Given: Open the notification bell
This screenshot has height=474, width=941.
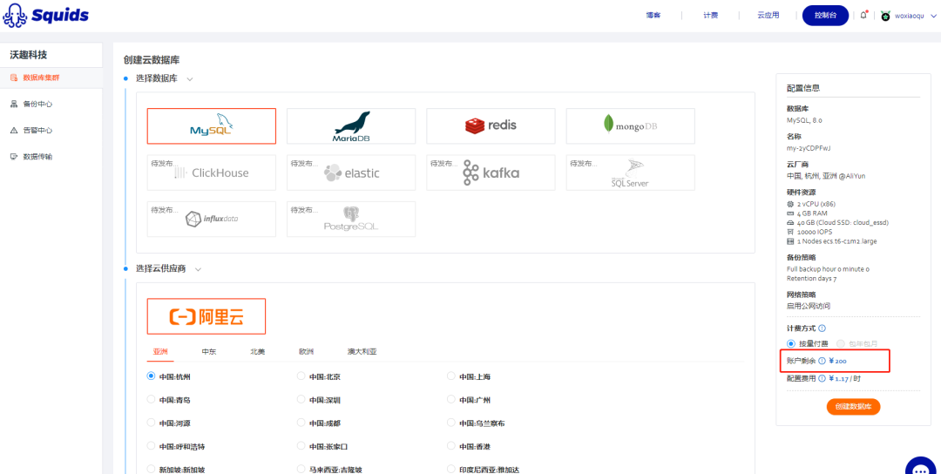Looking at the screenshot, I should (863, 16).
